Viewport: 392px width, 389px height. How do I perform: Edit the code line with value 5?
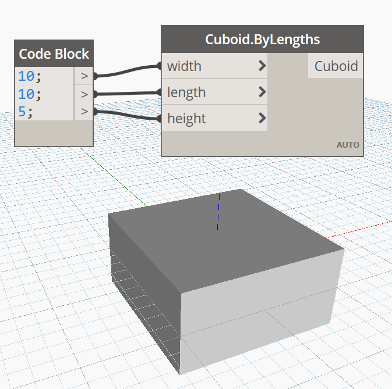25,112
